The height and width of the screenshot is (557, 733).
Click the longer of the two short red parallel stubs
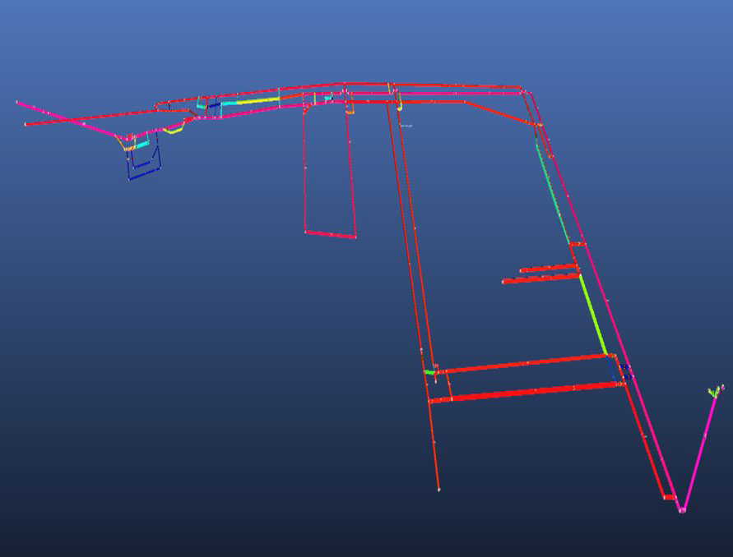pyautogui.click(x=540, y=278)
